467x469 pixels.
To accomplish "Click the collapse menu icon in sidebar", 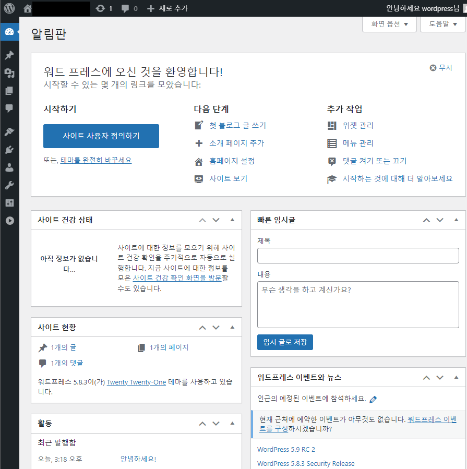I will [9, 221].
